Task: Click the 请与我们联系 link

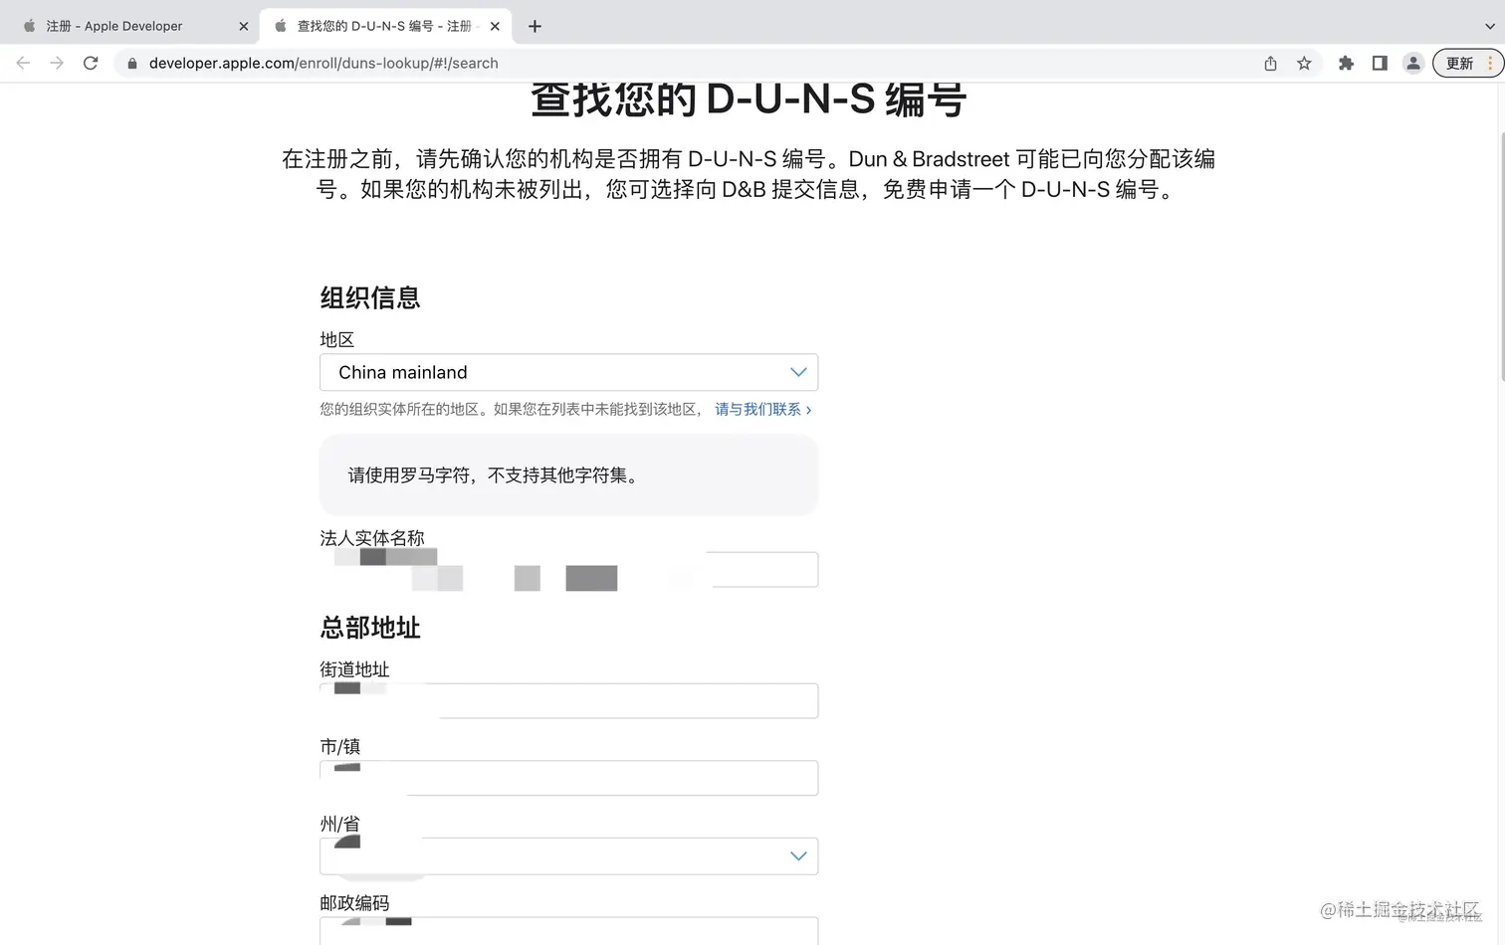Action: 756,409
